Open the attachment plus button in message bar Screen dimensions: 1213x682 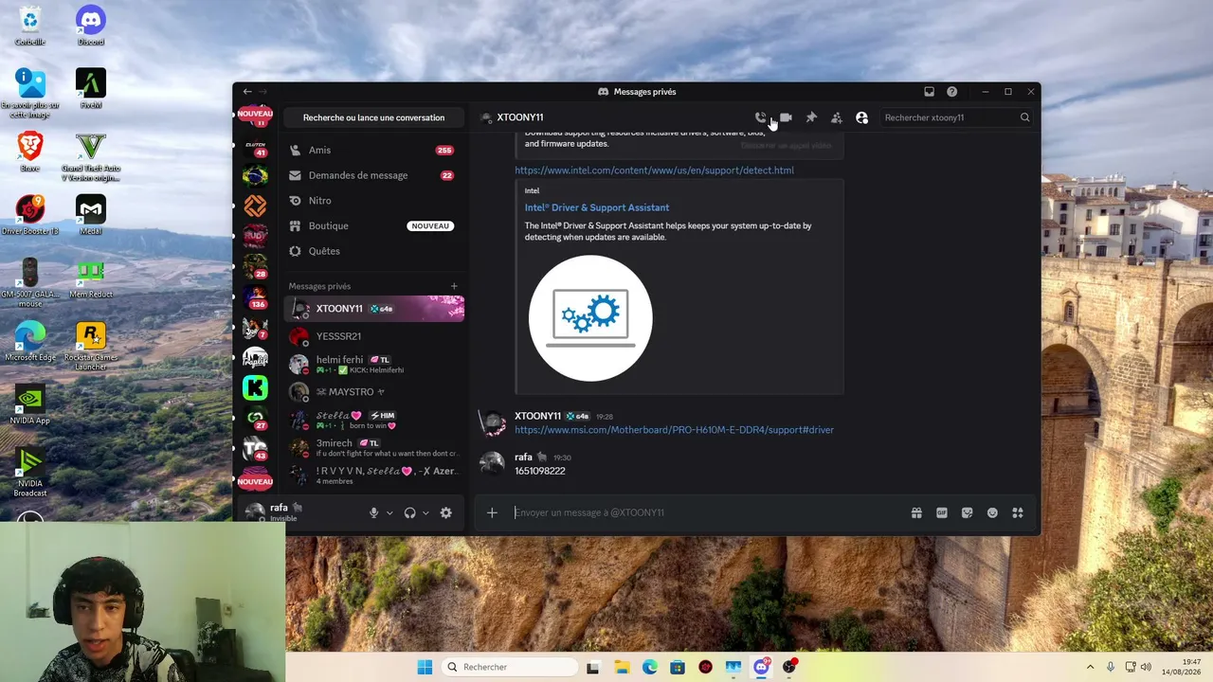coord(492,512)
